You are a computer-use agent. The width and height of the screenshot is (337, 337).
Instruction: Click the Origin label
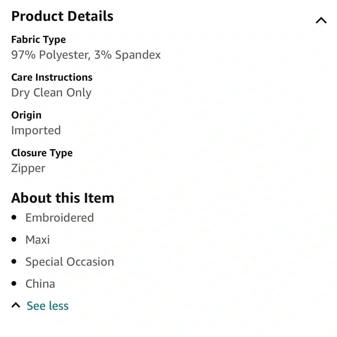point(26,115)
